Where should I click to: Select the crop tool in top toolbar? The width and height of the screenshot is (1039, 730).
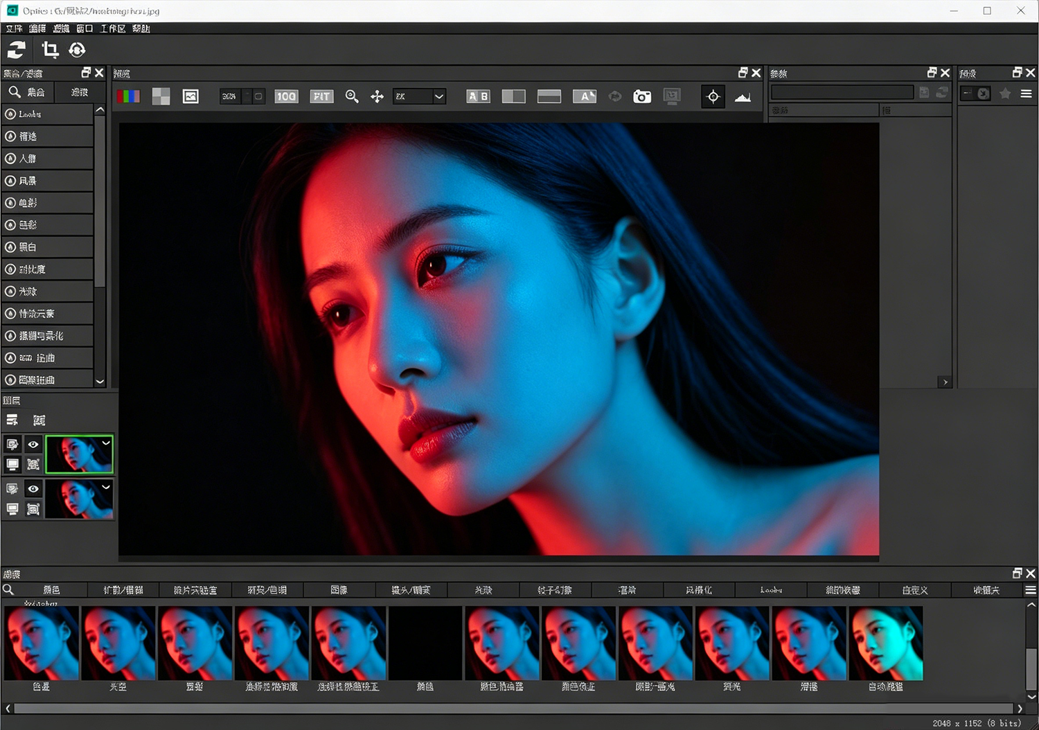tap(50, 49)
